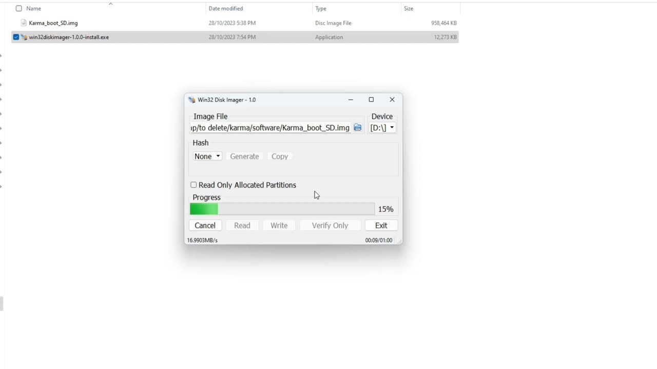Sort files by the Type column header
Viewport: 657px width, 369px height.
click(x=321, y=8)
